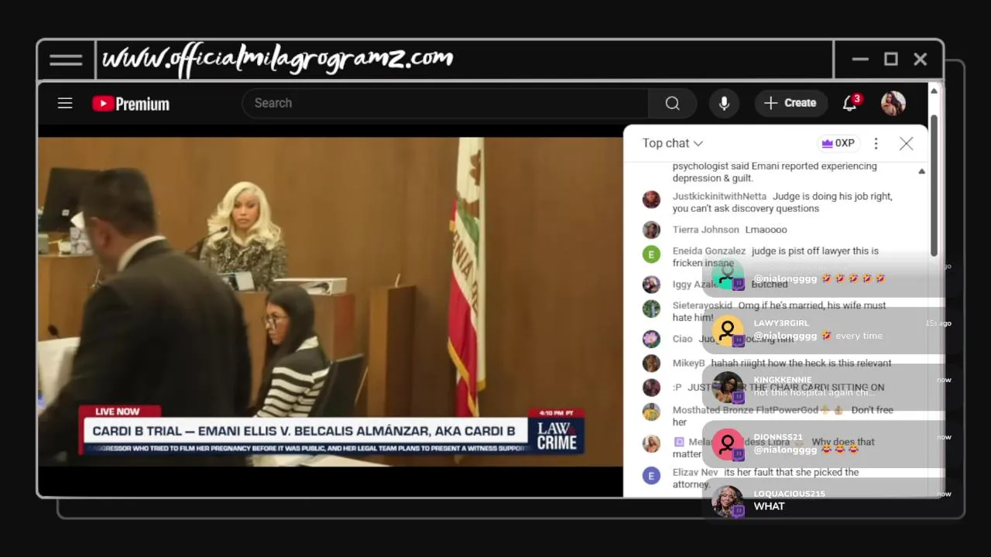Click the KINGKKENNIE overlay chat message
This screenshot has height=557, width=991.
click(x=824, y=387)
